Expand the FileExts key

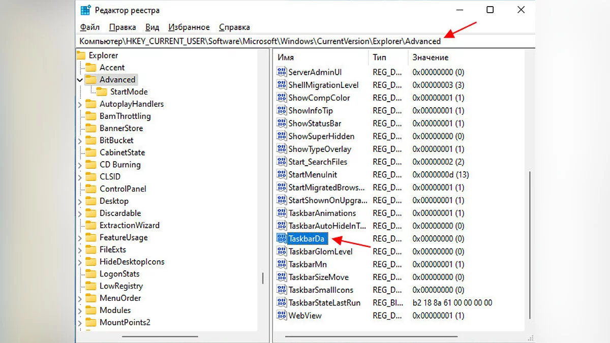[80, 250]
